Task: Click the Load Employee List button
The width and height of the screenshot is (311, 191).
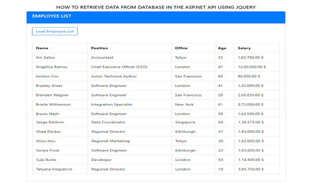Action: click(x=55, y=32)
